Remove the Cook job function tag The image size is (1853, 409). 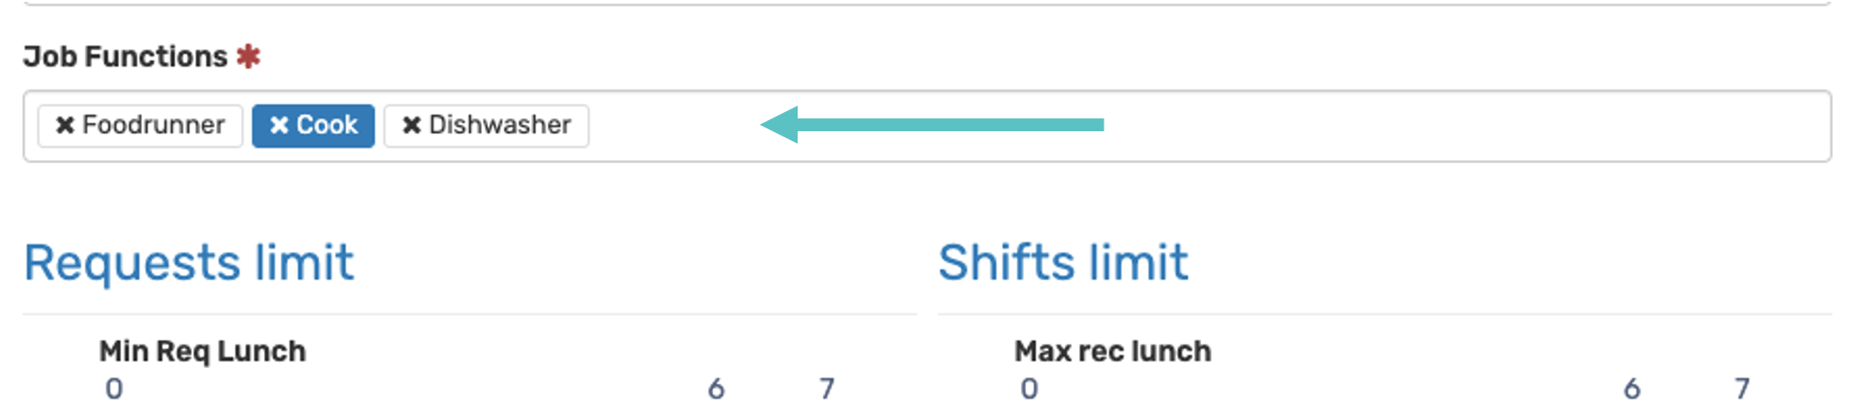pos(279,125)
